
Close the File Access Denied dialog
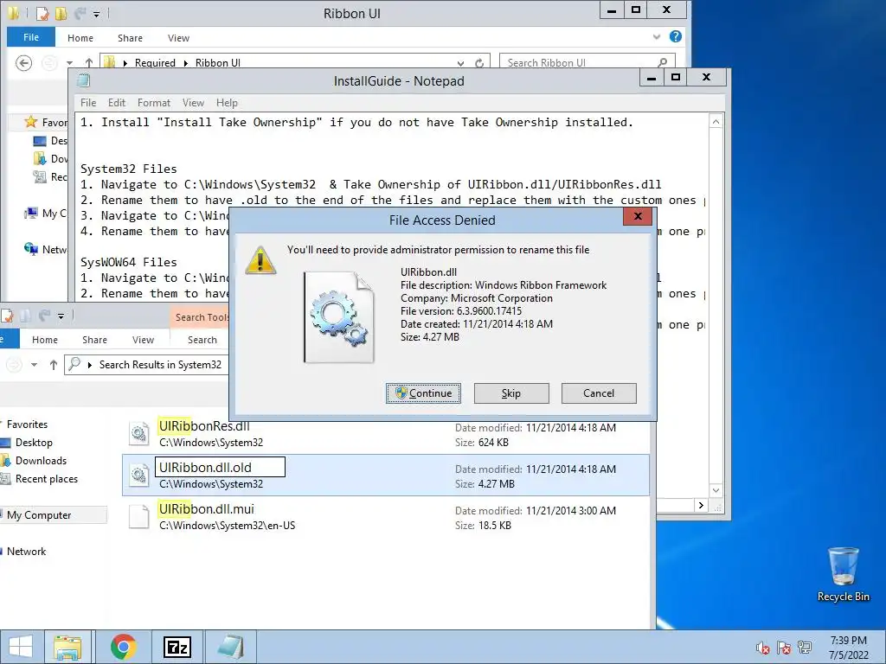pyautogui.click(x=638, y=216)
